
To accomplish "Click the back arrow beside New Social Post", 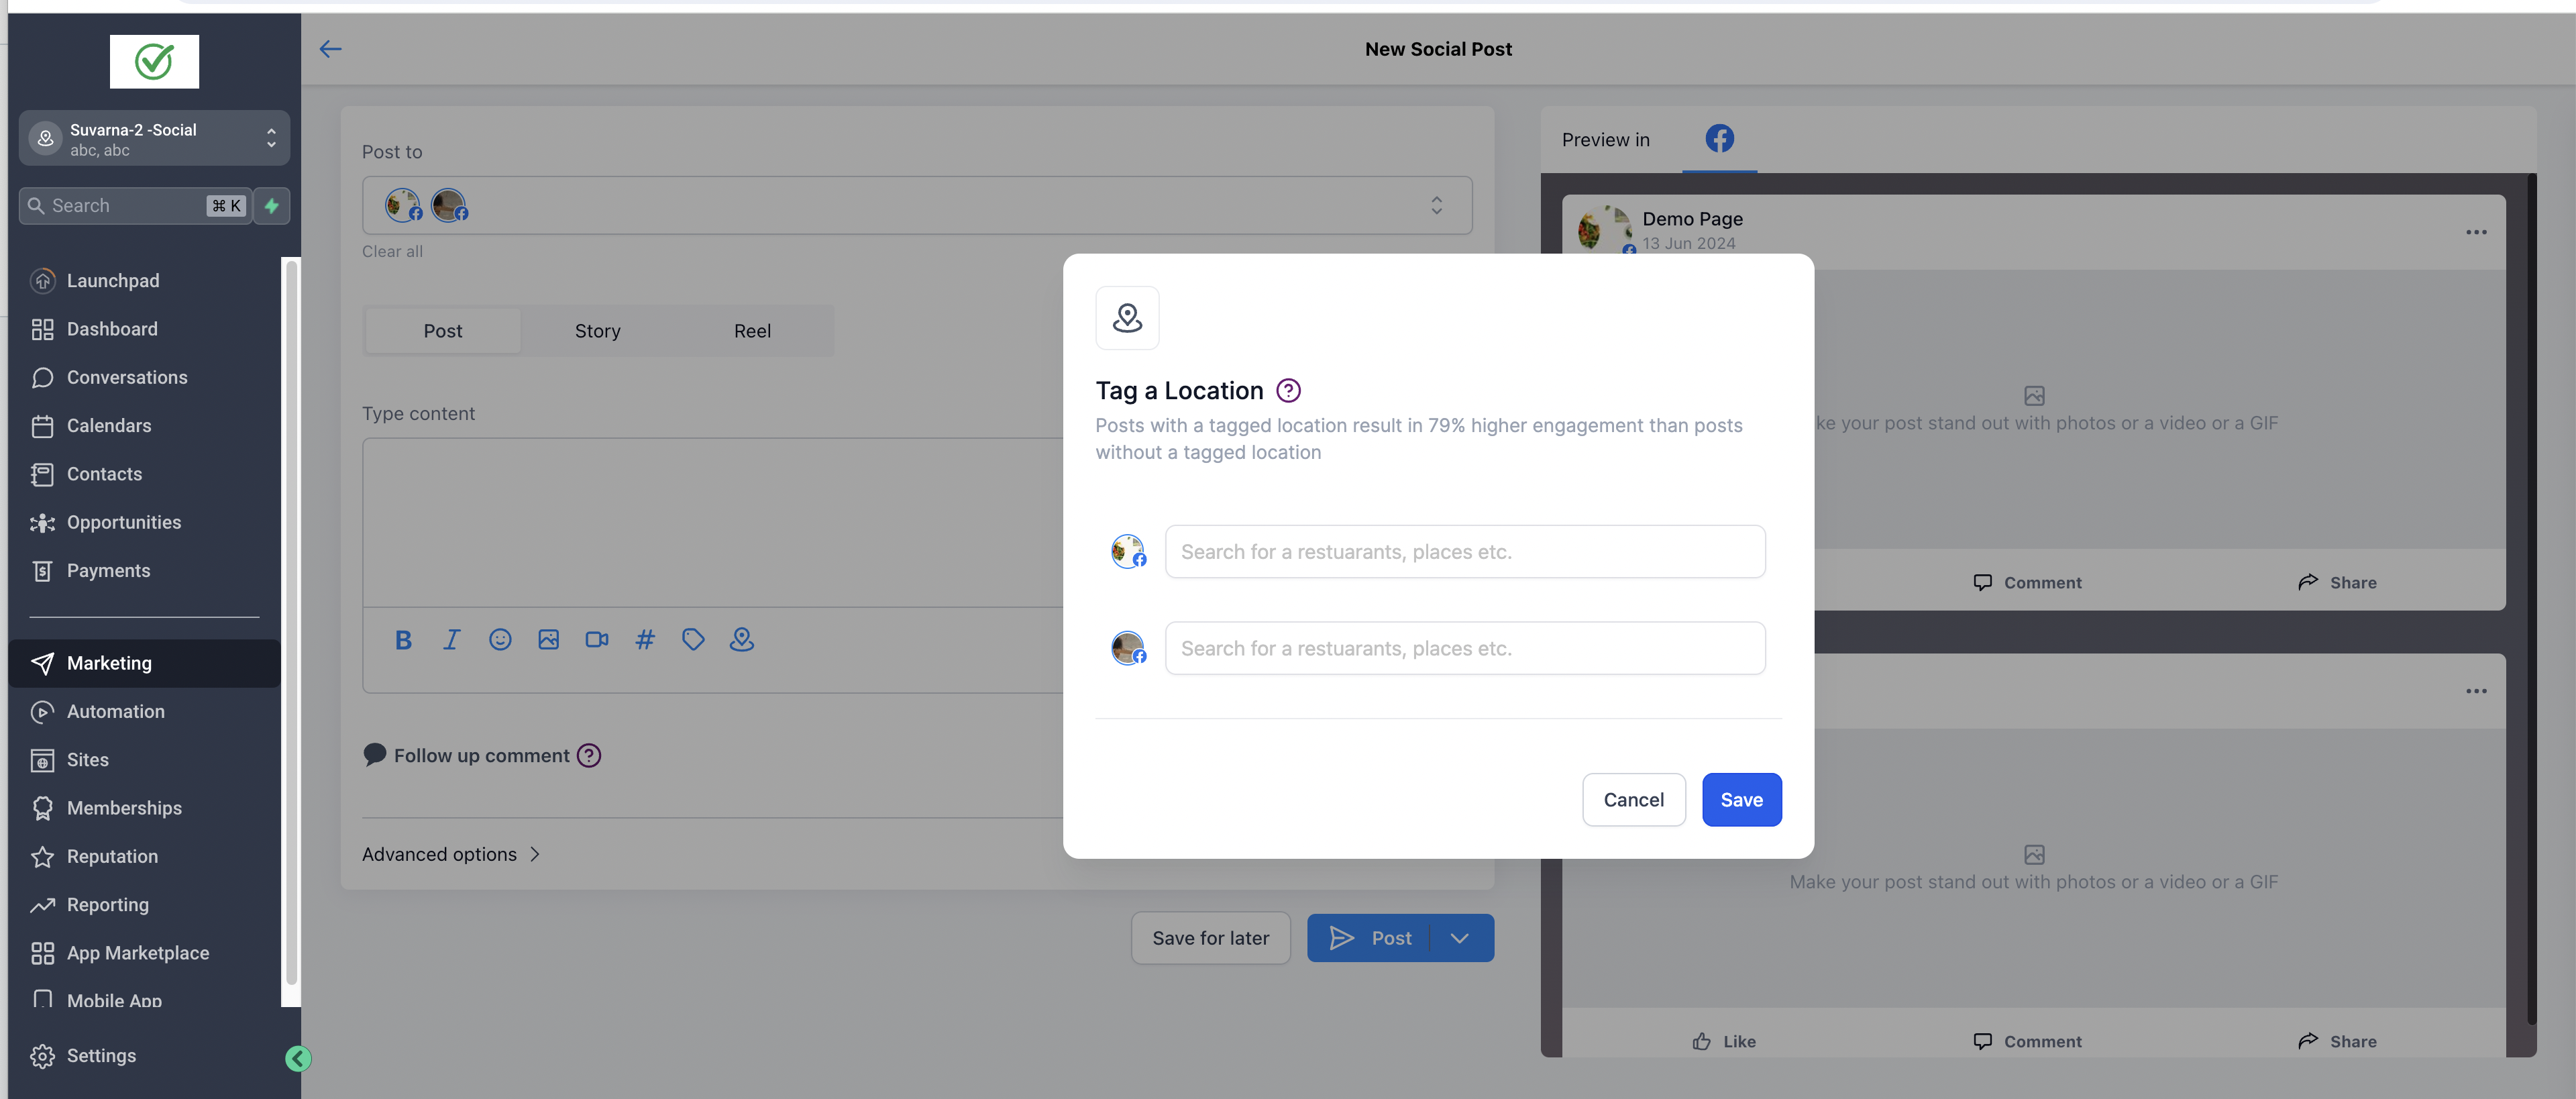I will [x=330, y=49].
